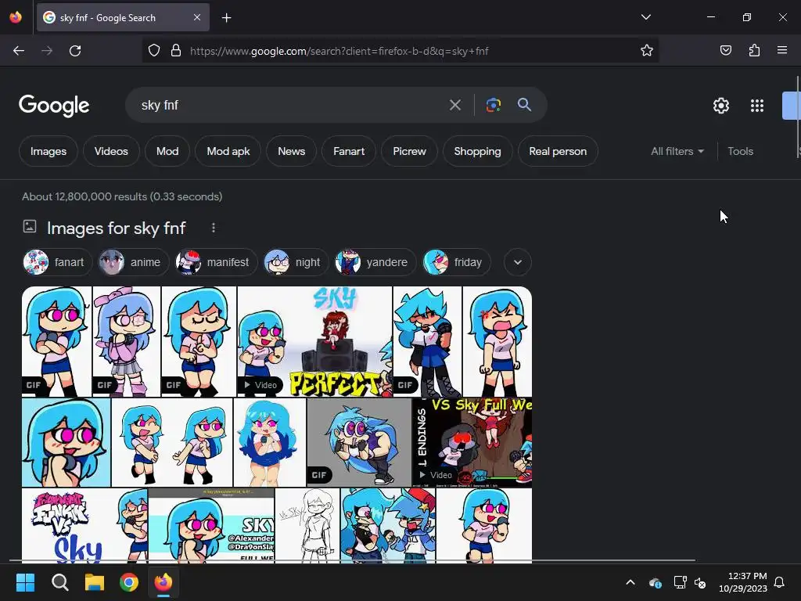Open more options beside Images heading
801x601 pixels.
[214, 228]
